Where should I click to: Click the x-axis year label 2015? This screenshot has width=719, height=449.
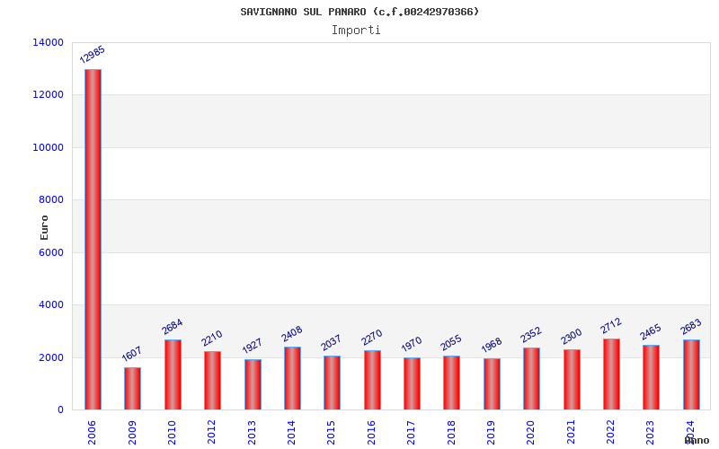[332, 433]
